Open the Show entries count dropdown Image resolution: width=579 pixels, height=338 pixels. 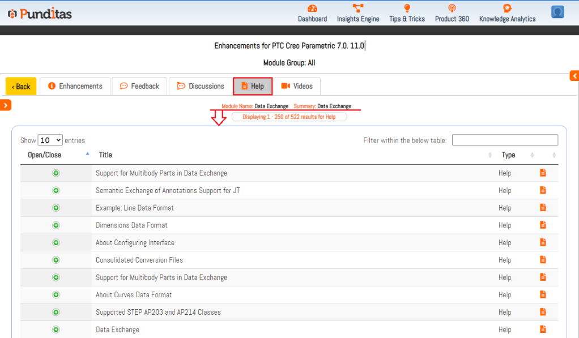click(x=50, y=140)
